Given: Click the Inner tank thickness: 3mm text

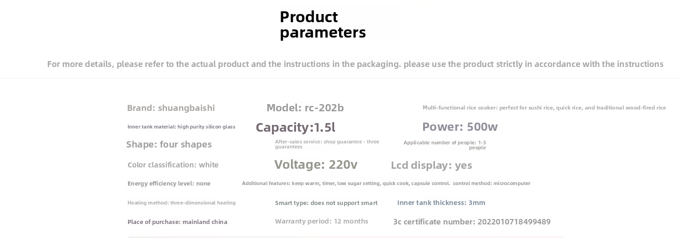Looking at the screenshot, I should 441,203.
